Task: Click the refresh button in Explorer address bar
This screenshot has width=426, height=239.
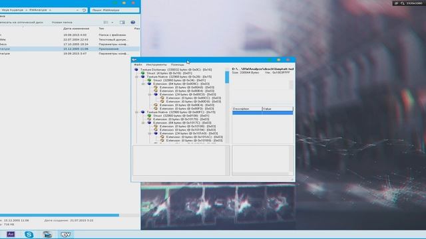Action: pos(84,10)
